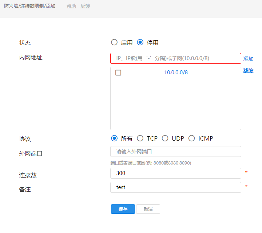Focus the 外网端口 port input field
Image resolution: width=262 pixels, height=233 pixels.
point(175,151)
